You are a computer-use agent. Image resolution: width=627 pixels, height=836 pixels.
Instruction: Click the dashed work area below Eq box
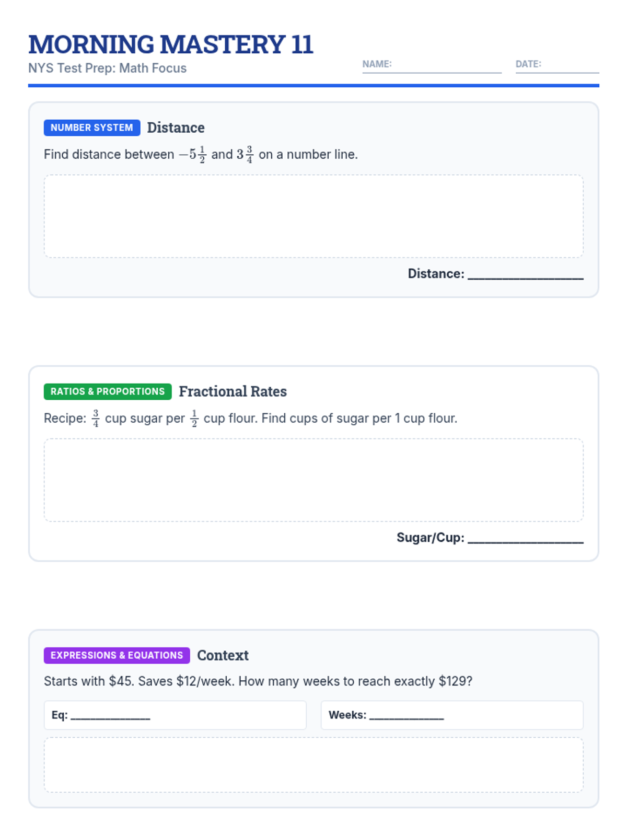pyautogui.click(x=313, y=765)
